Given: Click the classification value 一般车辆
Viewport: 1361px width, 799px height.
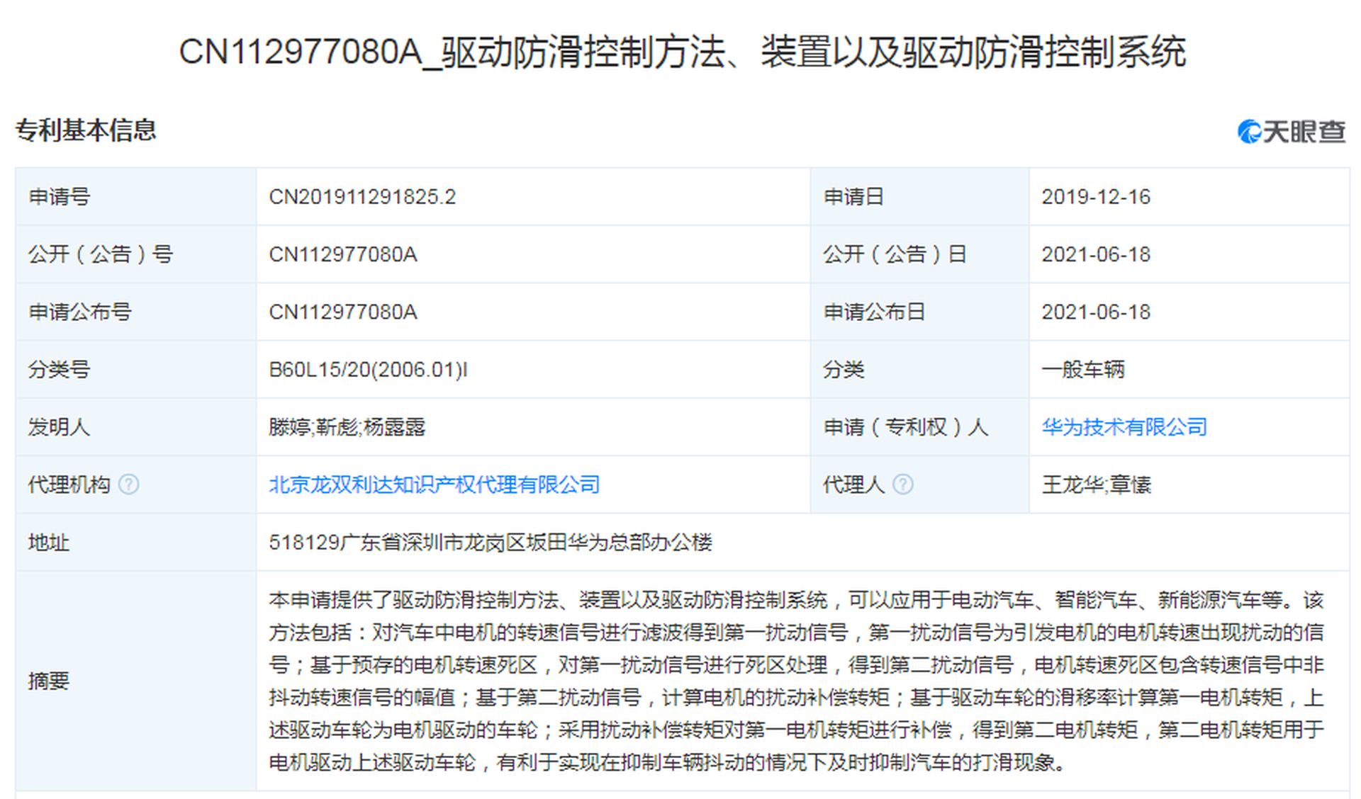Looking at the screenshot, I should [1082, 370].
